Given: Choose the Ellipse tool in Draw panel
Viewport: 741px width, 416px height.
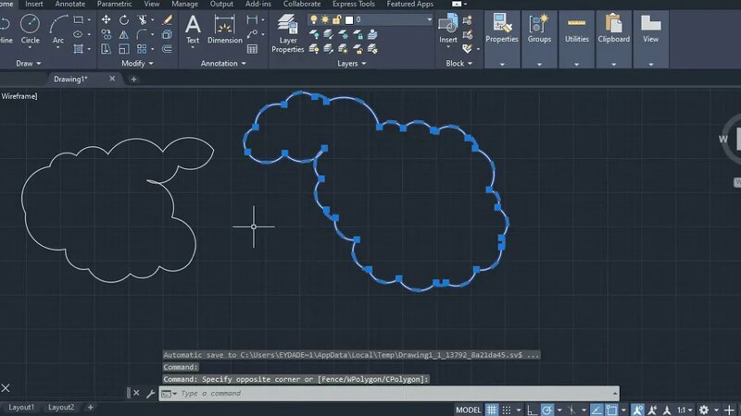Looking at the screenshot, I should (78, 34).
